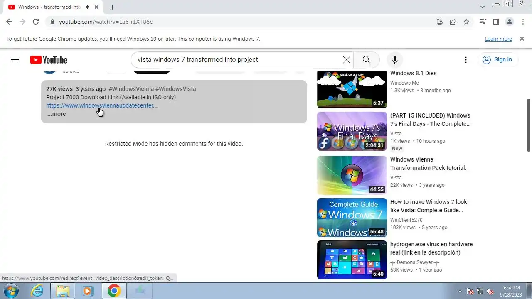Switch to Chrome taskbar button

[x=114, y=291]
